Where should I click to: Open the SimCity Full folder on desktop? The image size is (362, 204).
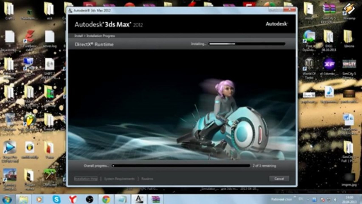(348, 152)
